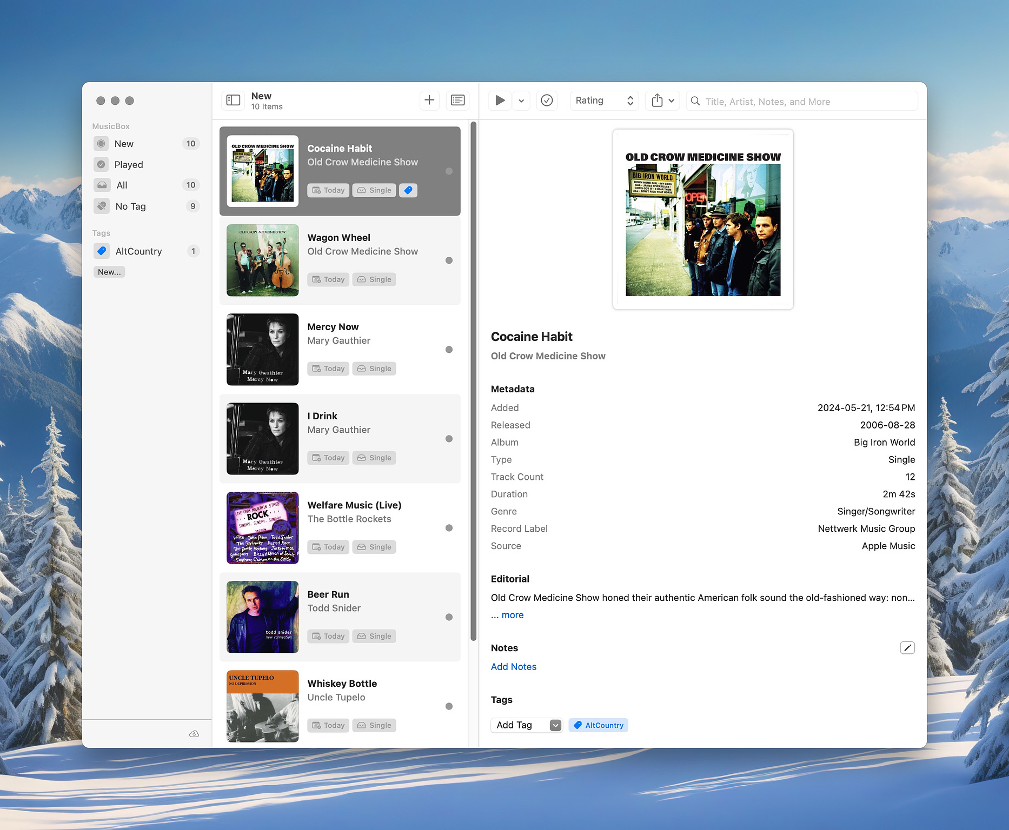Select the Beer Run list item
Screen dimensions: 1009x830
(x=340, y=617)
